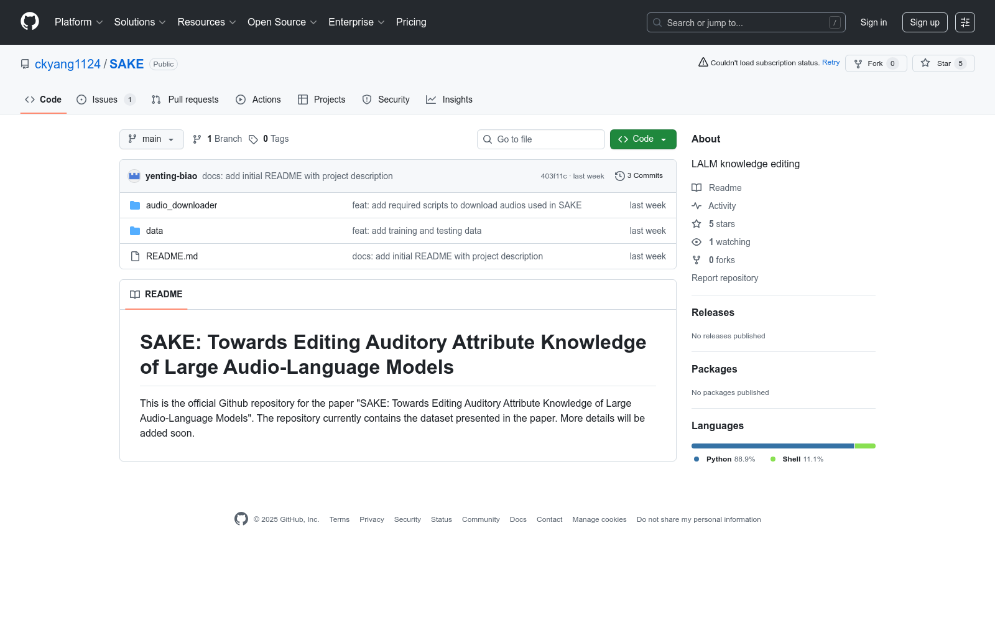
Task: Click the warning triangle icon by subscription status
Action: (703, 62)
